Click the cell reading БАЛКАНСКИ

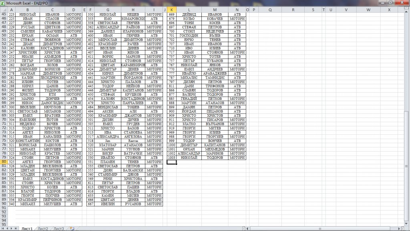click(x=133, y=170)
